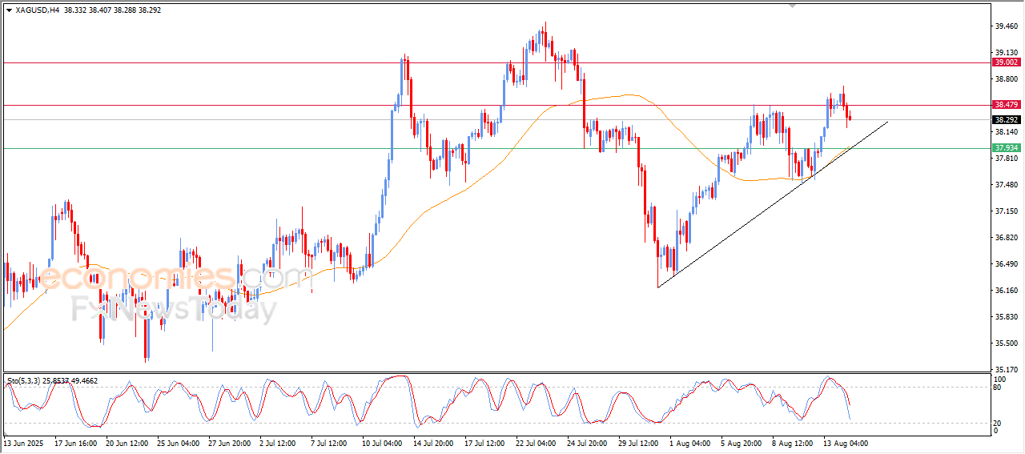This screenshot has height=454, width=1025.
Task: Select the green 37.934 price label
Action: pyautogui.click(x=1006, y=148)
